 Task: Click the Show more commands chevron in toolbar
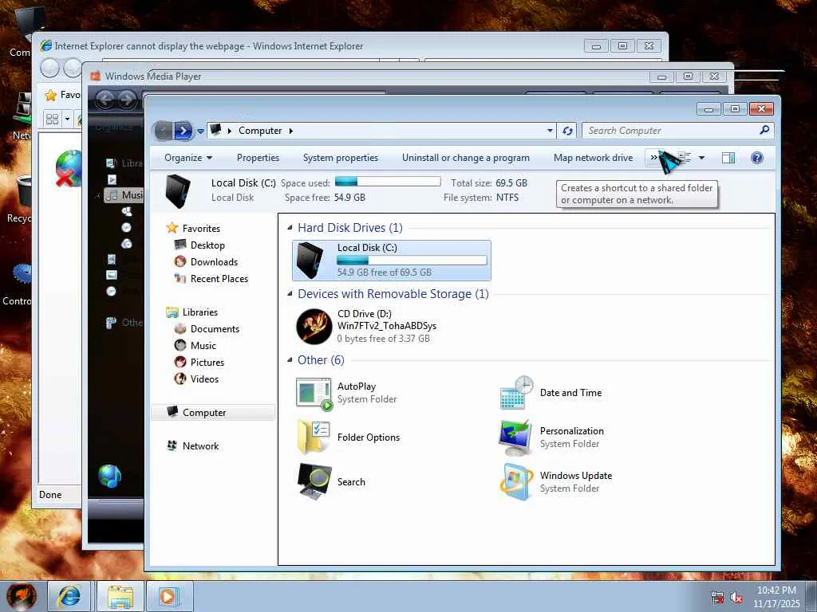[x=654, y=157]
